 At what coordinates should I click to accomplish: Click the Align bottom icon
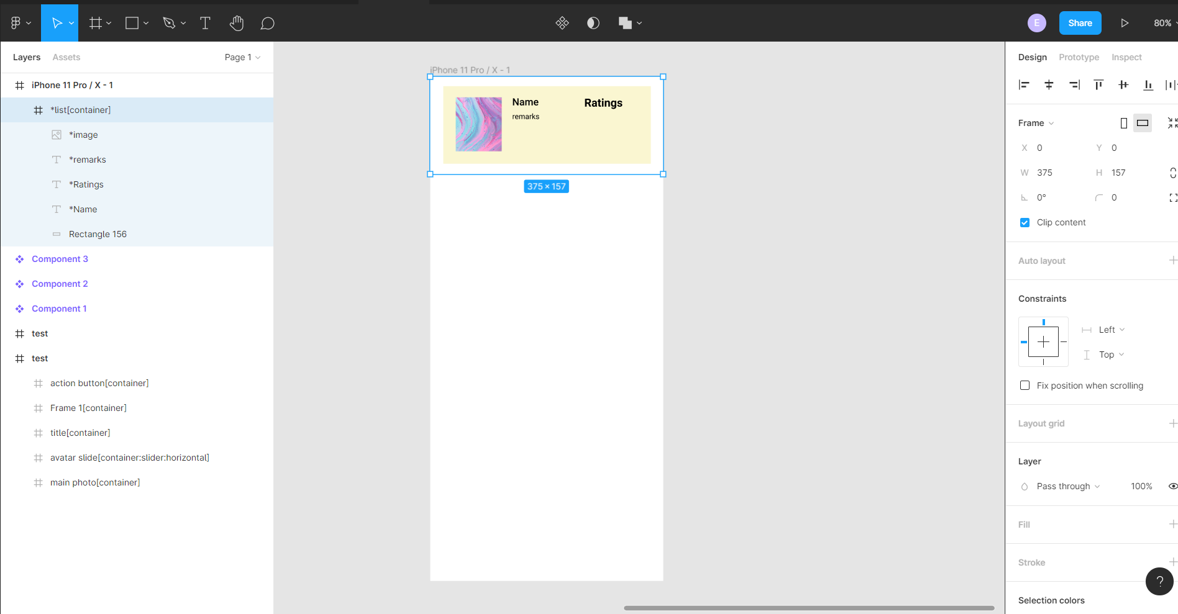(1148, 85)
